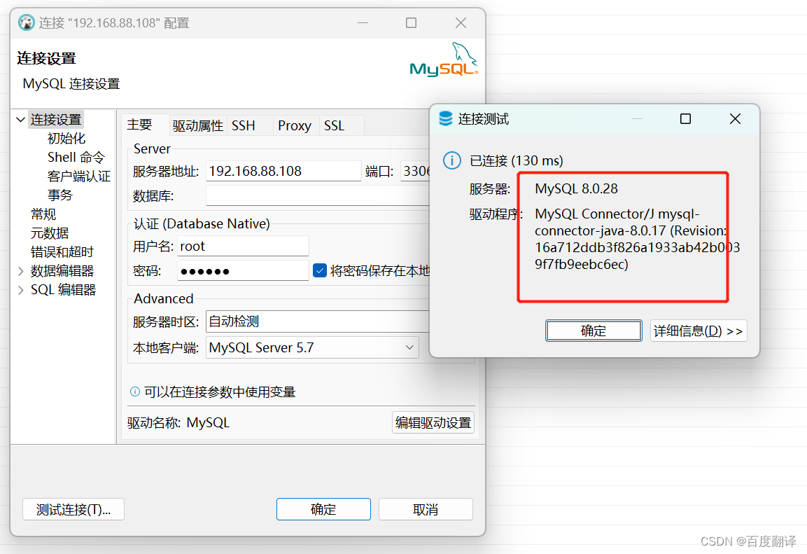Screen dimensions: 807x554
Task: Click the MySQL dolphin logo
Action: (444, 60)
